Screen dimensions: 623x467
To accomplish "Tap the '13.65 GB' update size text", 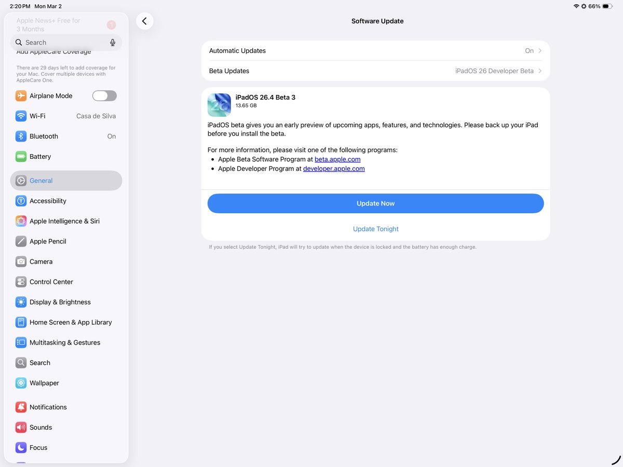I will point(246,106).
